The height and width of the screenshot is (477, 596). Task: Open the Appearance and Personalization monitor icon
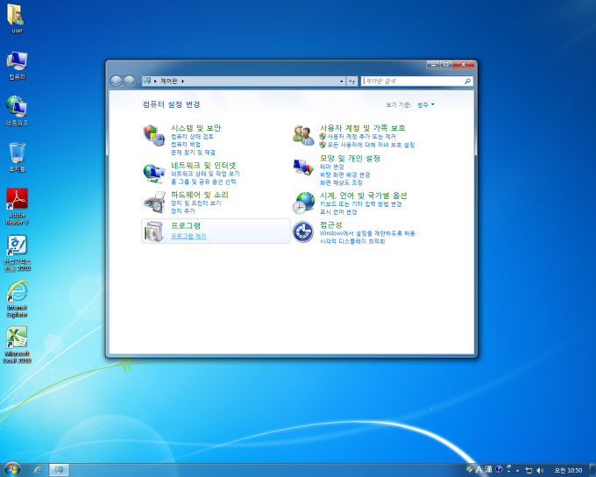click(303, 167)
